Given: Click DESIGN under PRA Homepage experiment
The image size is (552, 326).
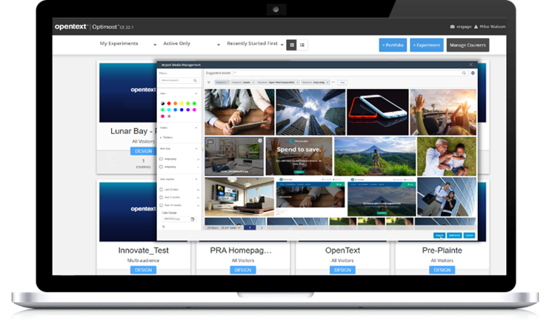Looking at the screenshot, I should (243, 270).
